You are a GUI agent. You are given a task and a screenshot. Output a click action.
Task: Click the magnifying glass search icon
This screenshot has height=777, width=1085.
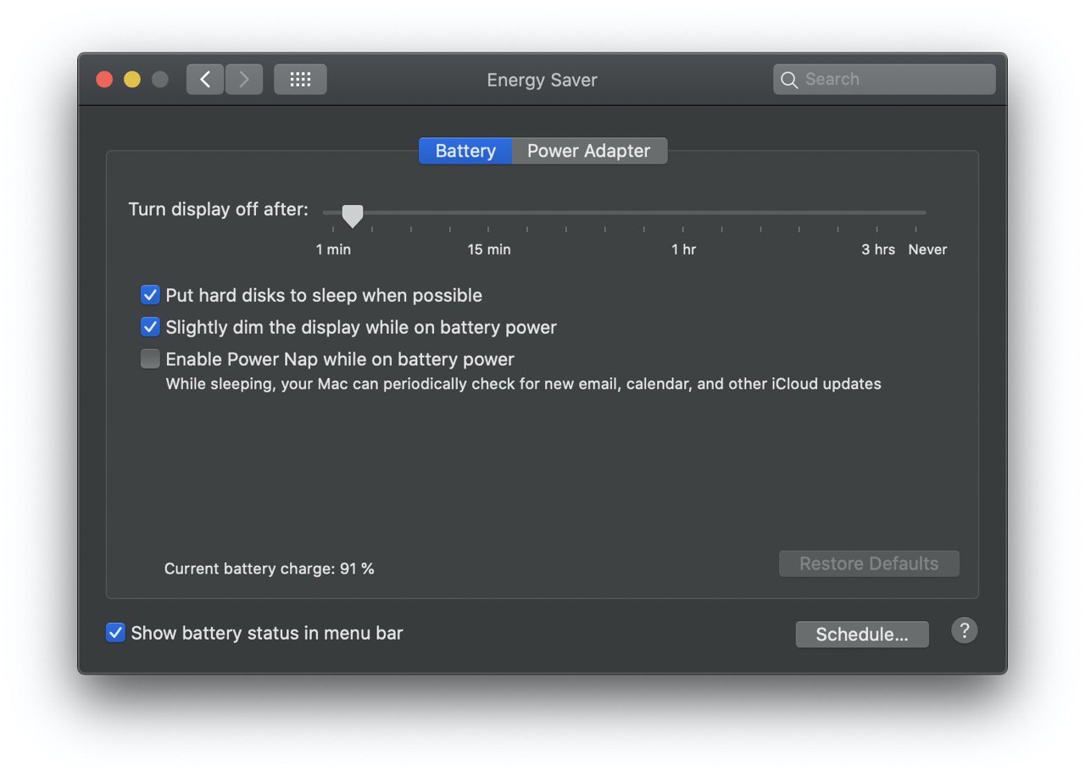[789, 80]
